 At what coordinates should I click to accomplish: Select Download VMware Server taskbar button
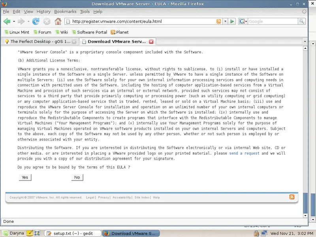(131, 233)
